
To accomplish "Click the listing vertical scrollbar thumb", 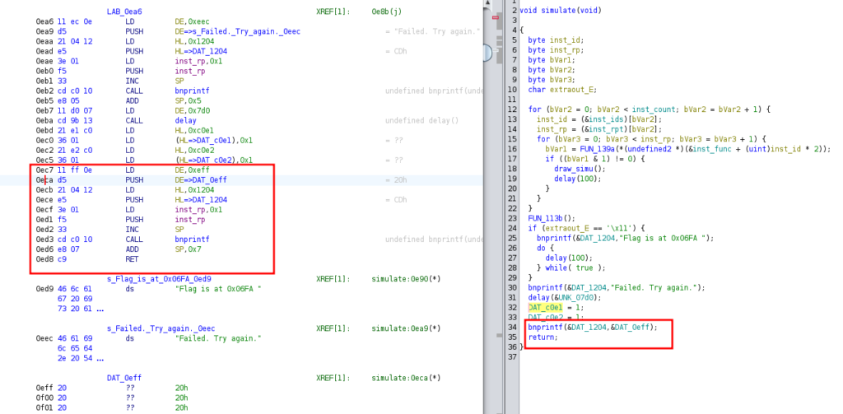I will 487,53.
